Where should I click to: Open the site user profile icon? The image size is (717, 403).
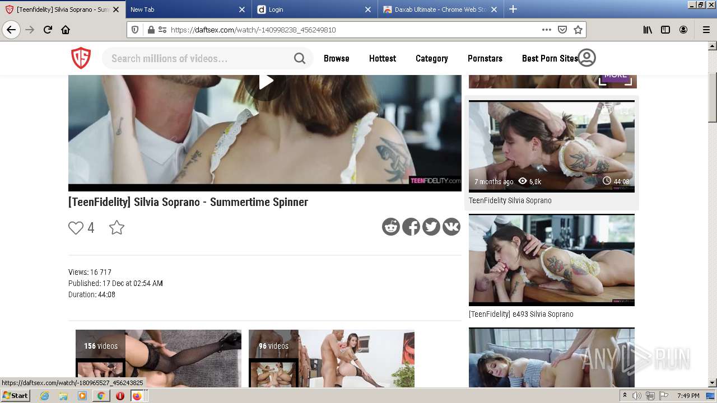(586, 58)
